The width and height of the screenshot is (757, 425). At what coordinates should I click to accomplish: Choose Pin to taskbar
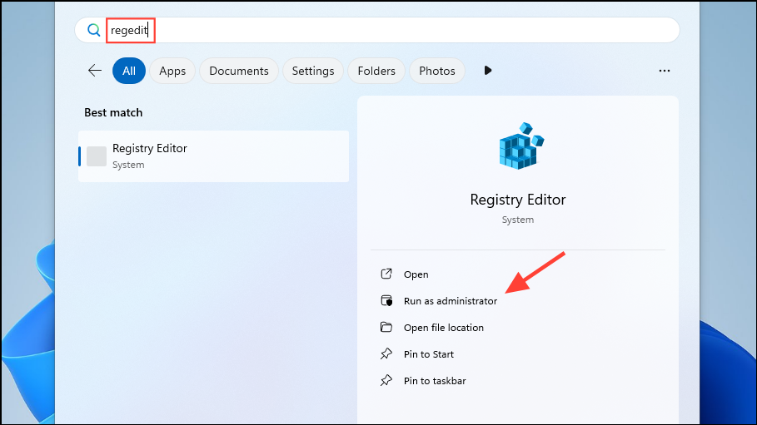(x=435, y=381)
